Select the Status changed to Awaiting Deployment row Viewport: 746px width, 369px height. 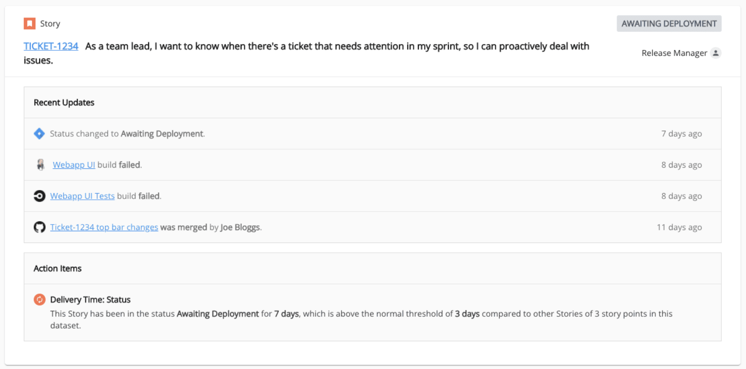pos(373,133)
